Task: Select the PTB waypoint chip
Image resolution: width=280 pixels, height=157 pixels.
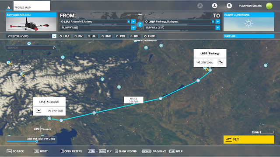Action: 121,36
